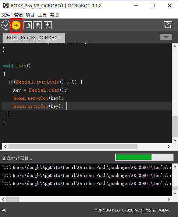This screenshot has height=217, width=178.
Task: Click the first console output path line
Action: (x=86, y=168)
